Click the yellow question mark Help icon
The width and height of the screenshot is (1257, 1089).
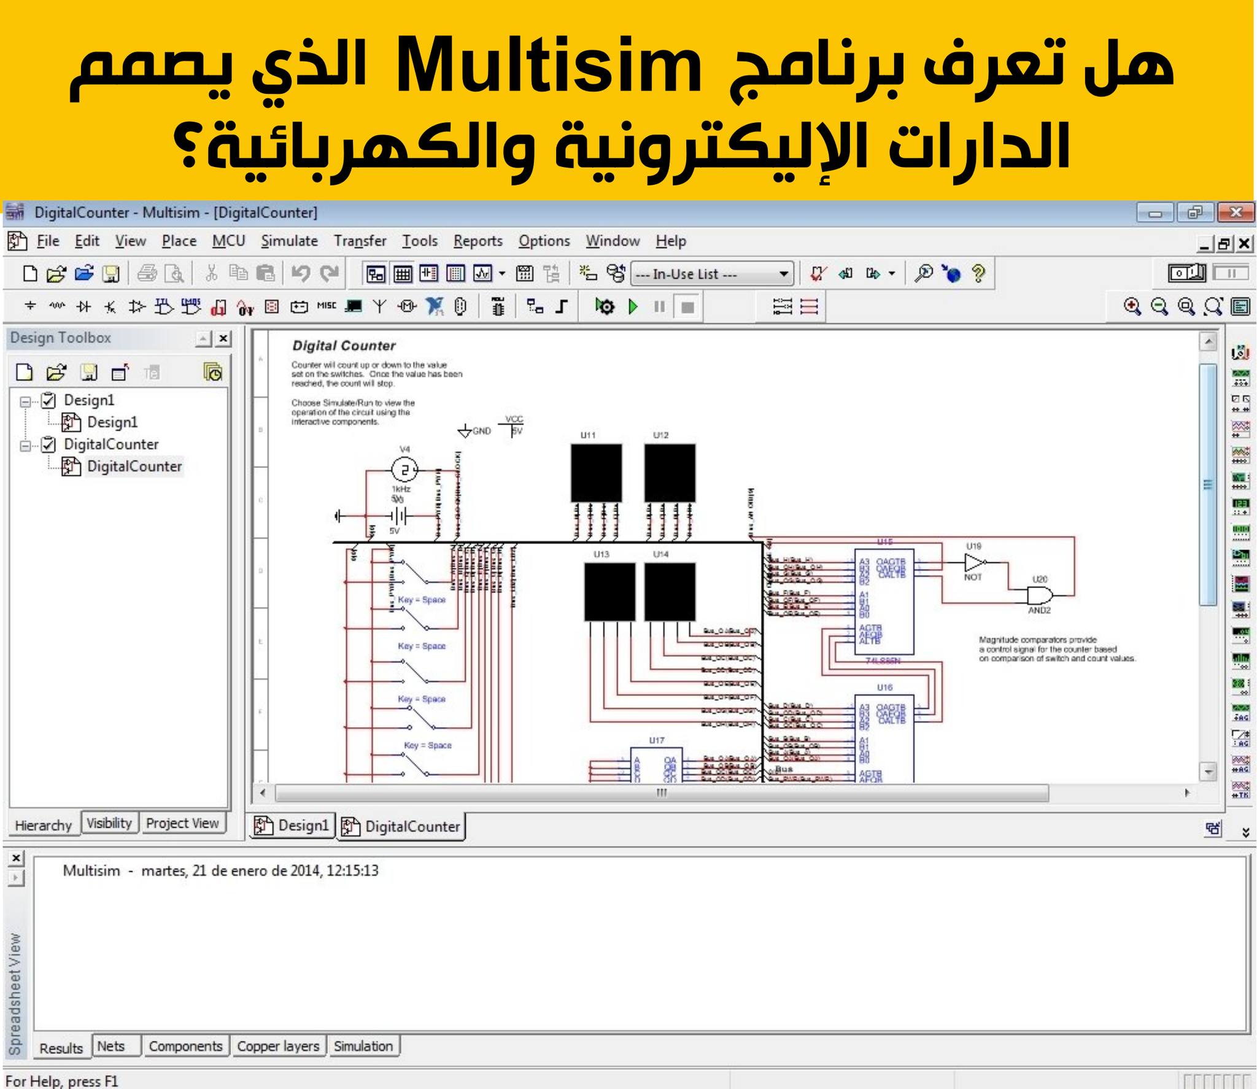978,274
